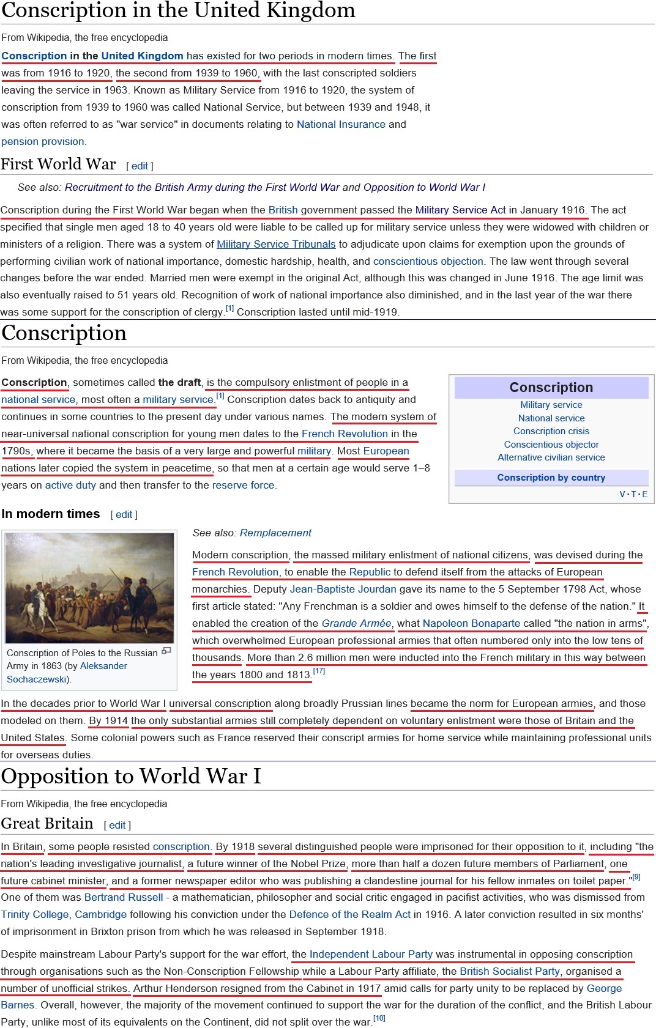Click edit beside In modern times heading
Viewport: 656px width, 1028px height.
tap(124, 515)
